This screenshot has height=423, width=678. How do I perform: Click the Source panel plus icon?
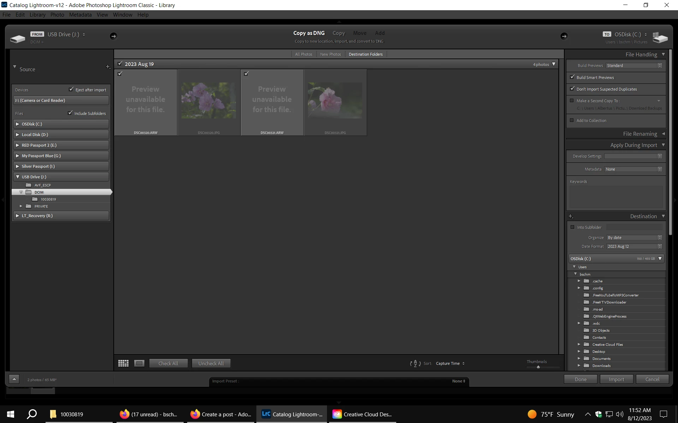(x=108, y=67)
